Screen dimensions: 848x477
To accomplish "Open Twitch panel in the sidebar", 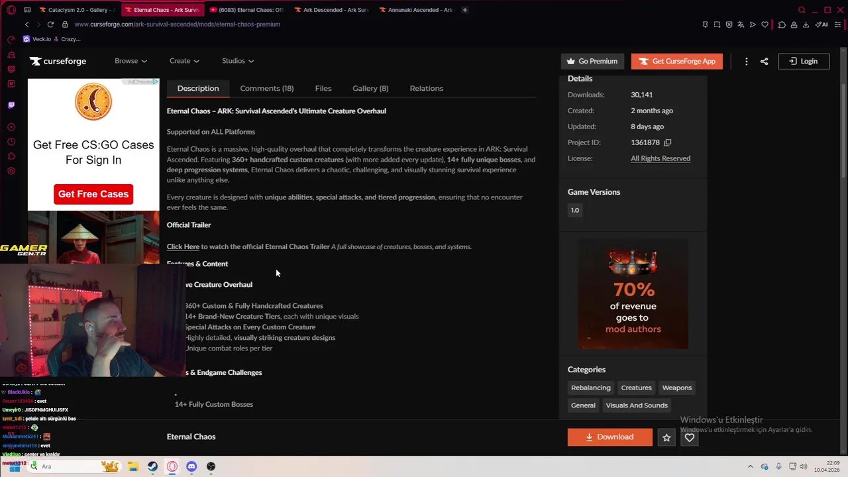I will pyautogui.click(x=11, y=105).
